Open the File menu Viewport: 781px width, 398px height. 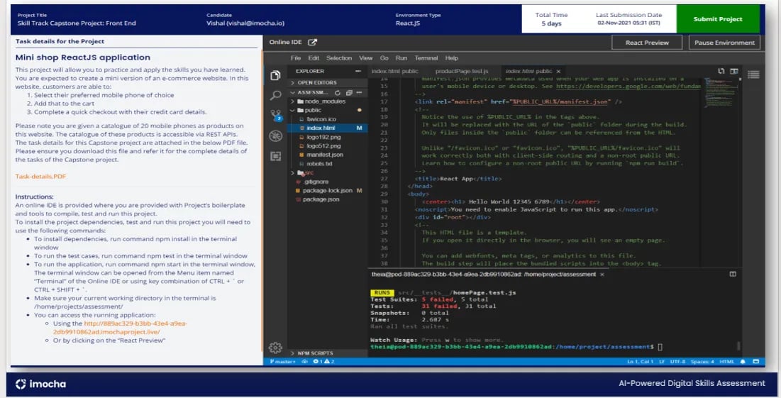coord(296,58)
